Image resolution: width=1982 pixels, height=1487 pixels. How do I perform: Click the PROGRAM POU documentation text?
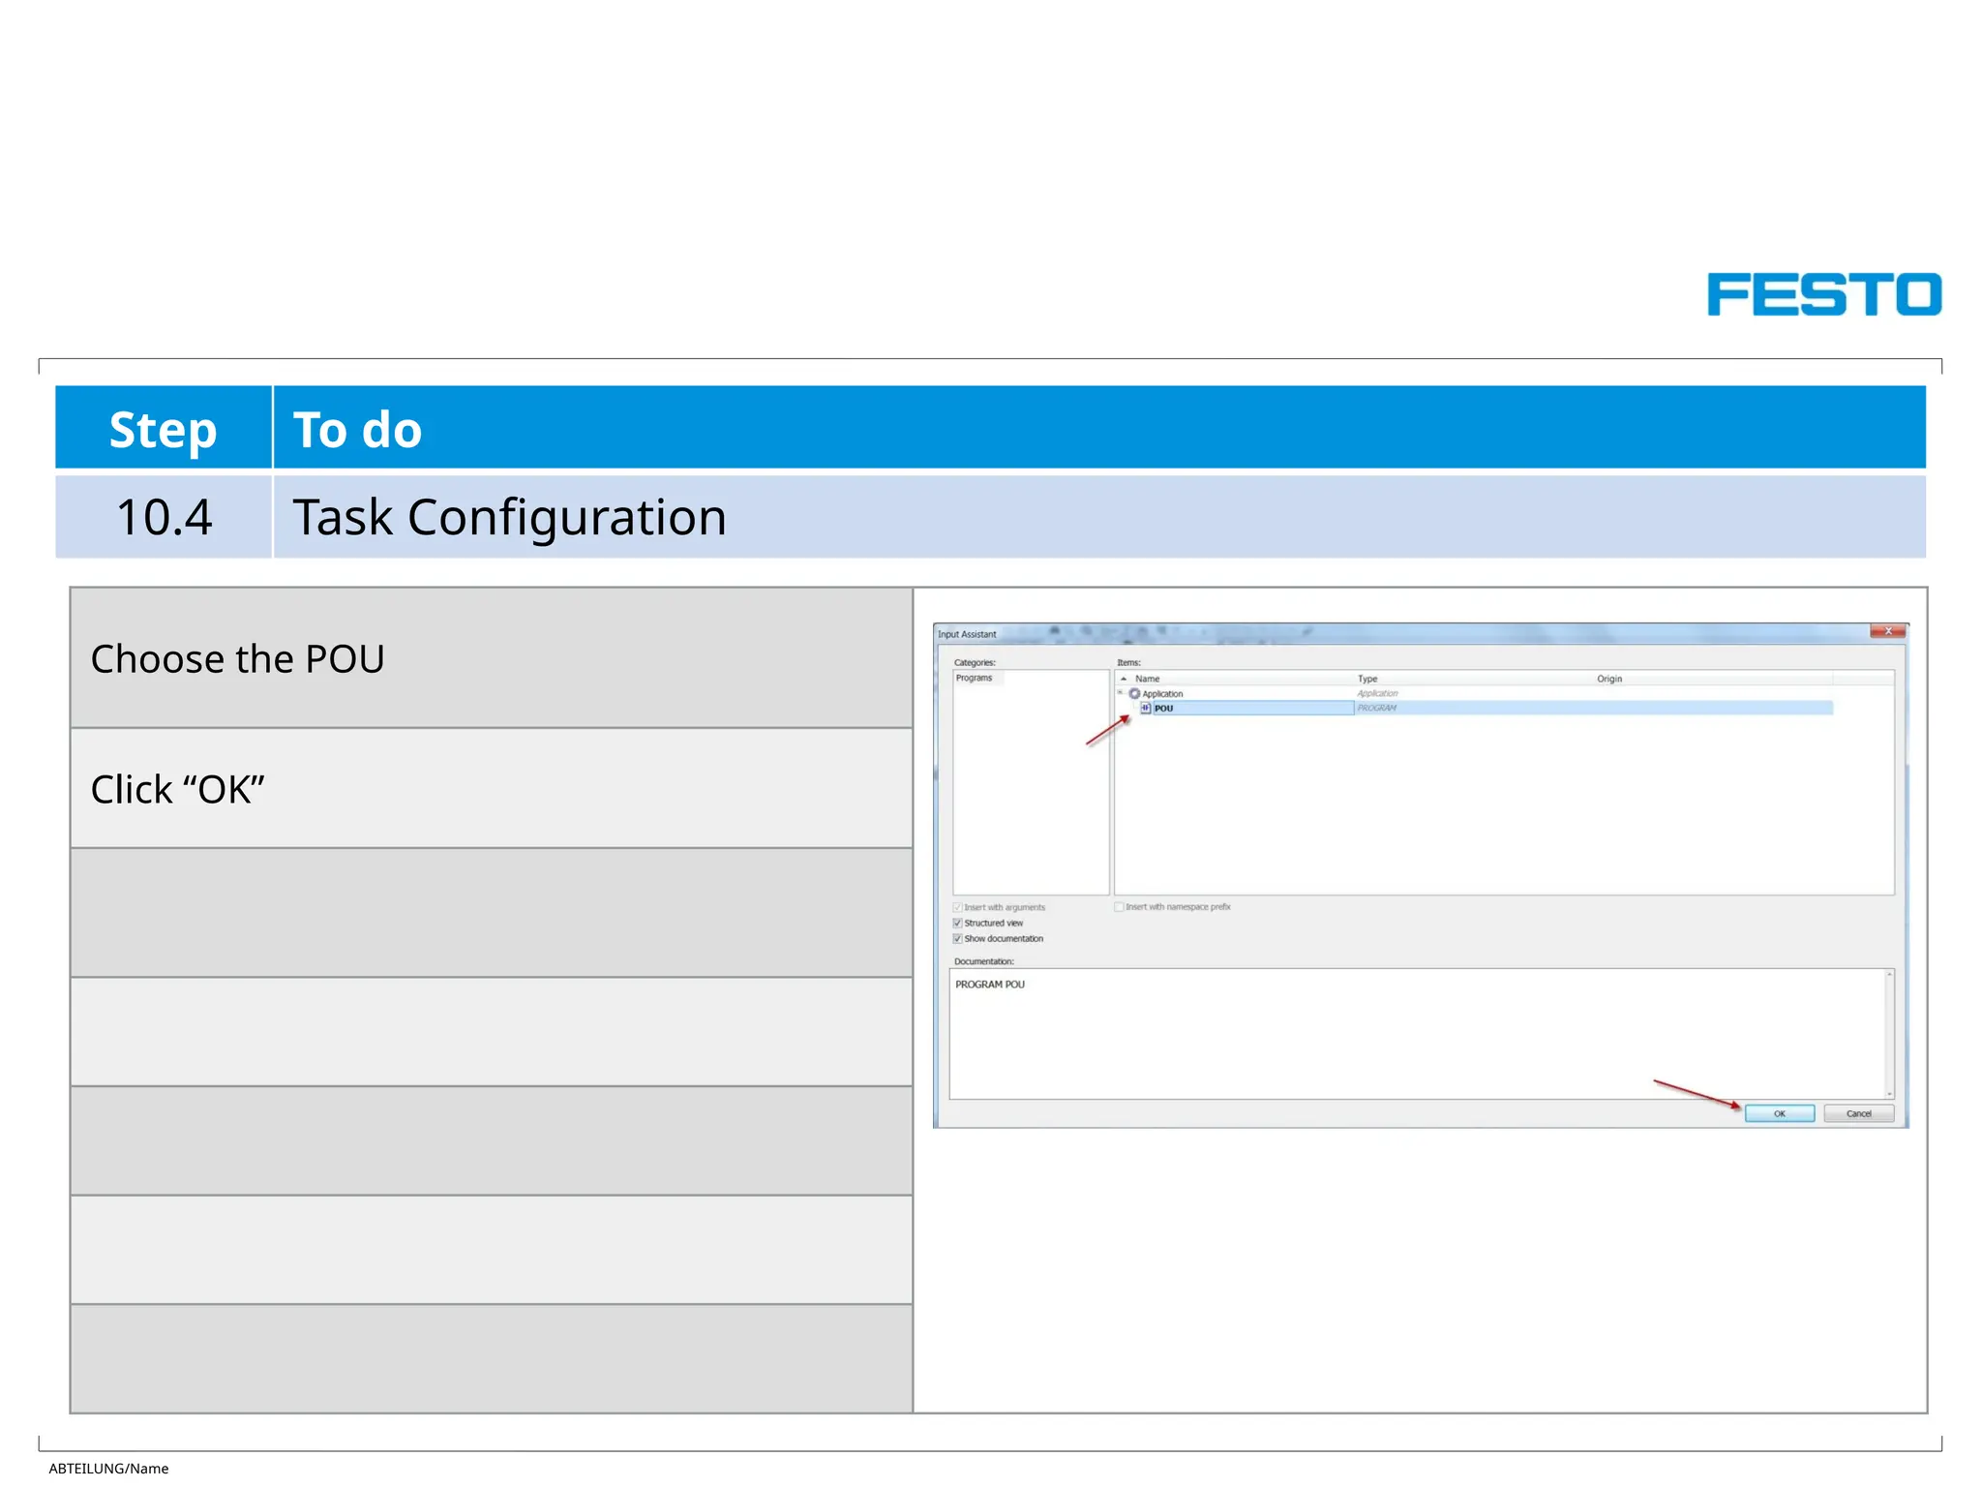[x=990, y=985]
